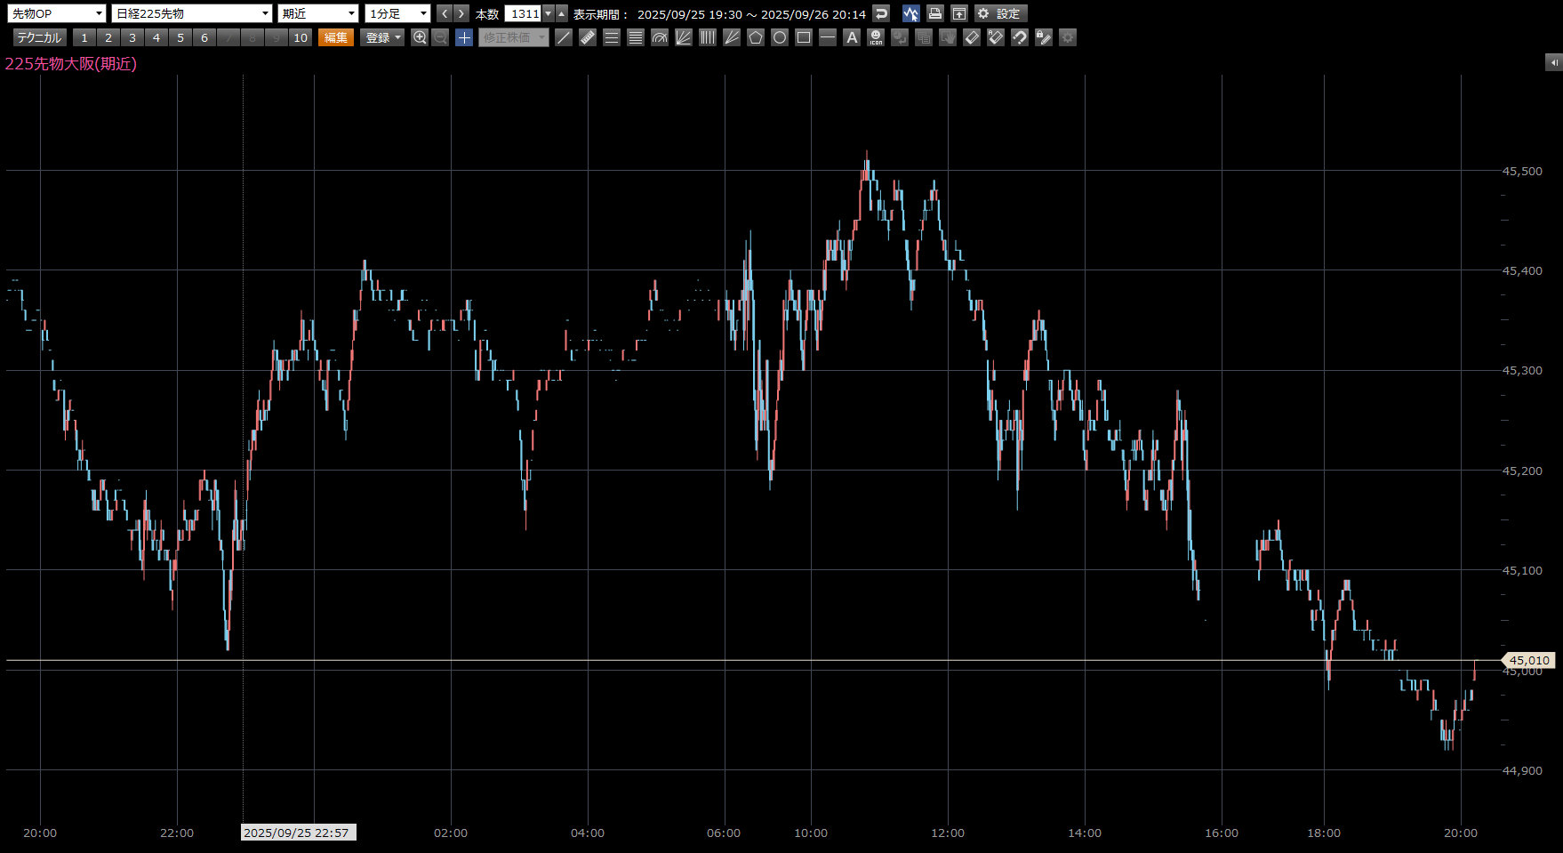Toggle the magnet snap tool
The width and height of the screenshot is (1563, 853).
(x=1020, y=37)
